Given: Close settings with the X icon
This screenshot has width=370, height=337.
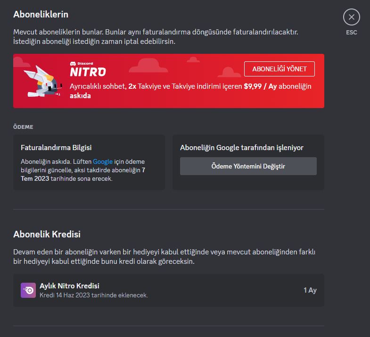Looking at the screenshot, I should (x=351, y=17).
